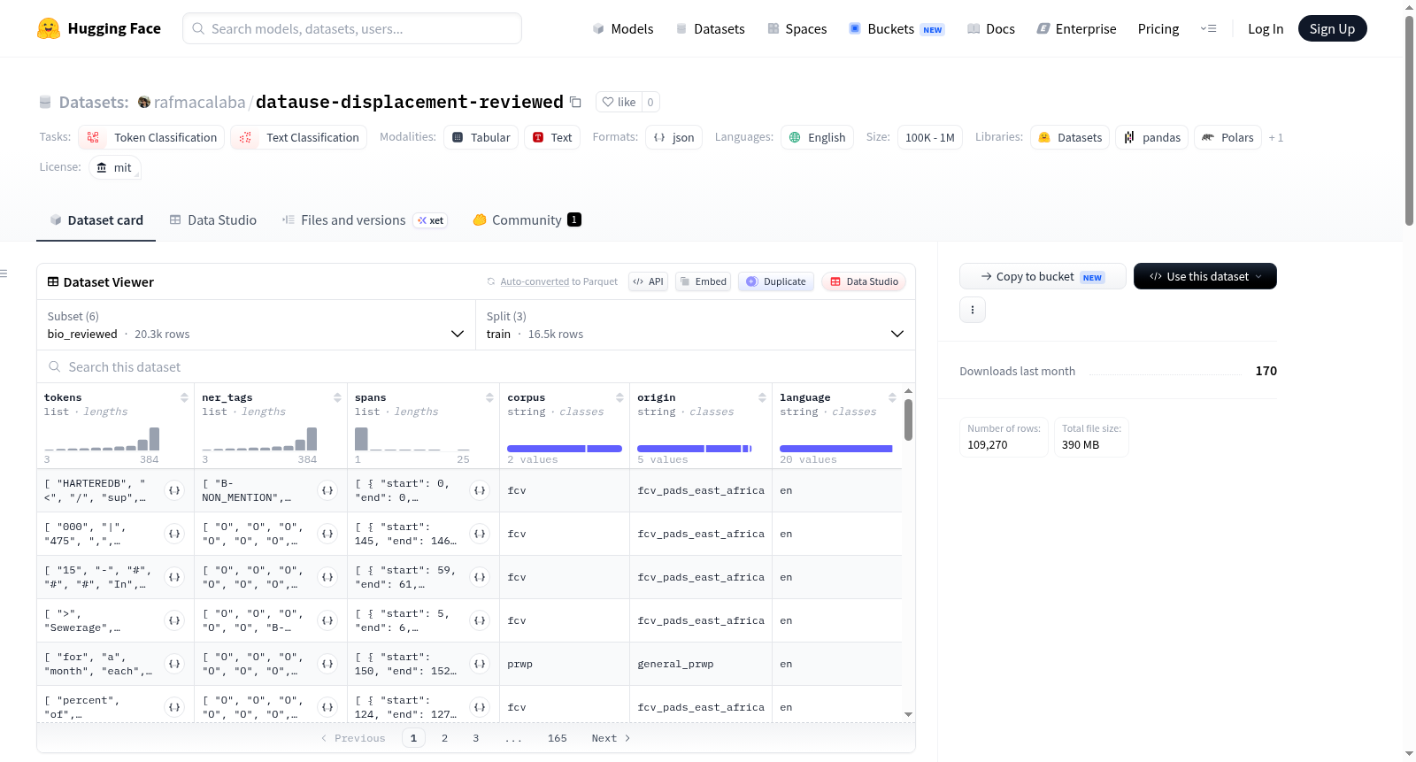This screenshot has height=762, width=1416.
Task: Duplicate the dataset viewer
Action: pyautogui.click(x=776, y=281)
